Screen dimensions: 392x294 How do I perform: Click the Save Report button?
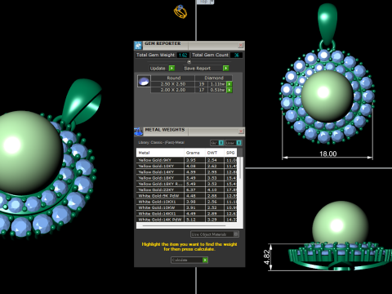[206, 68]
